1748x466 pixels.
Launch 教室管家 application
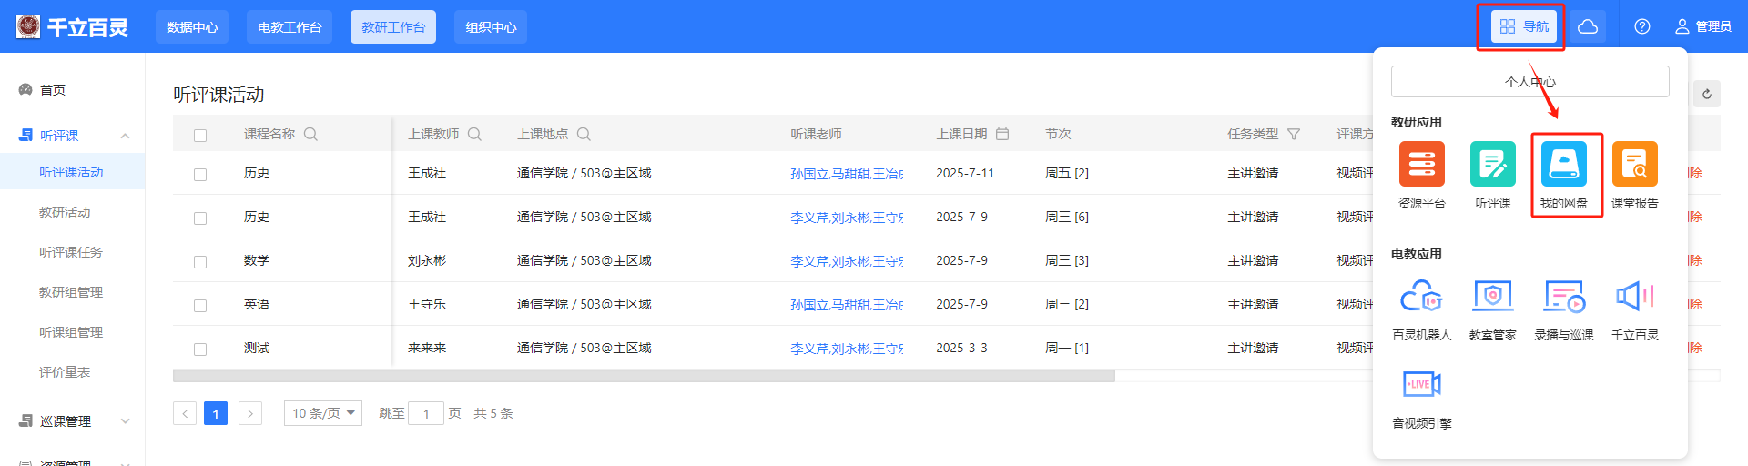(1492, 297)
